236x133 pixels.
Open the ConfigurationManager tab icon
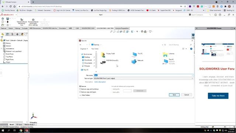point(12,34)
